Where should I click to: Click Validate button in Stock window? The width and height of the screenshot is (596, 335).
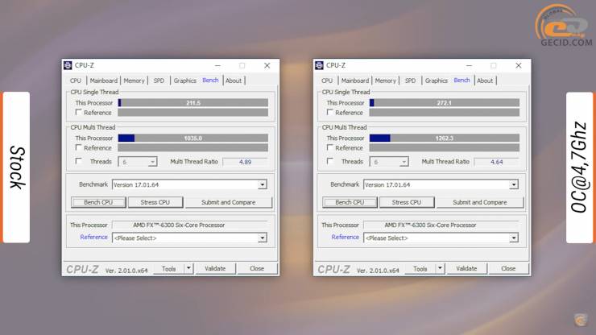[x=215, y=268]
